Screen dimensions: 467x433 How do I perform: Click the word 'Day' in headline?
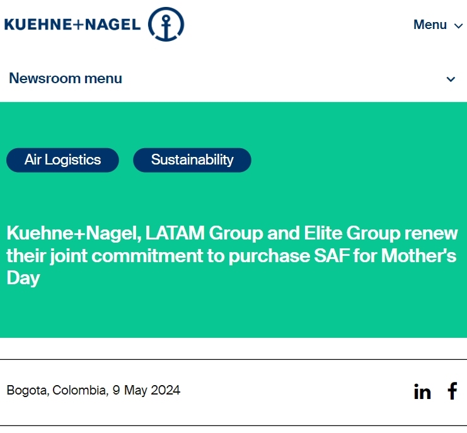pos(23,278)
